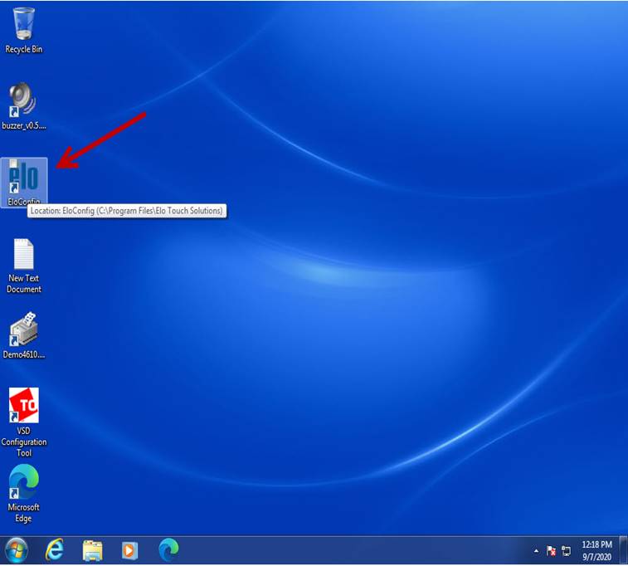Show hidden system tray icons arrow

pyautogui.click(x=536, y=550)
